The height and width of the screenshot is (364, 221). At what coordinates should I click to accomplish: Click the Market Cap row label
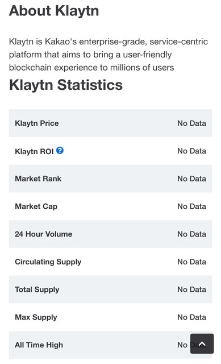click(x=36, y=206)
